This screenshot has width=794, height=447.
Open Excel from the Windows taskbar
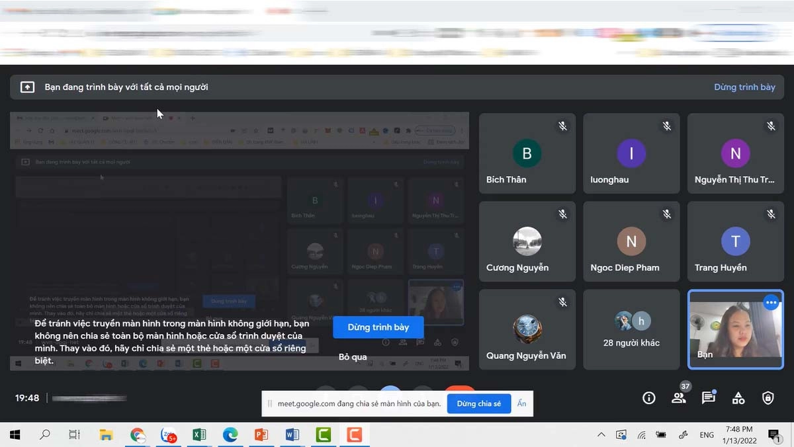[198, 434]
